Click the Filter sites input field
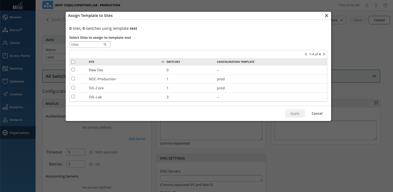The height and width of the screenshot is (192, 393). coord(86,45)
